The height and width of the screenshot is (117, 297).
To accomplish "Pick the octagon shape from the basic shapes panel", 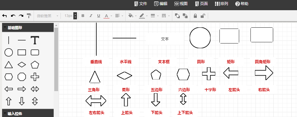I will pos(22,77).
